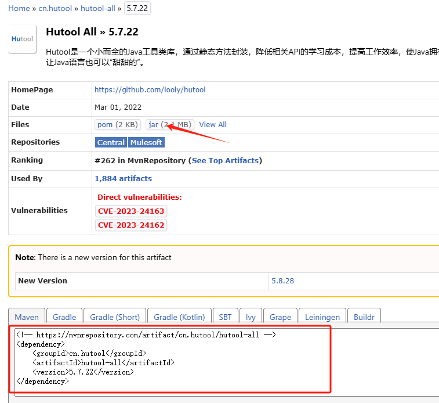The image size is (439, 403).
Task: Switch to the Gradle tab
Action: [x=64, y=317]
